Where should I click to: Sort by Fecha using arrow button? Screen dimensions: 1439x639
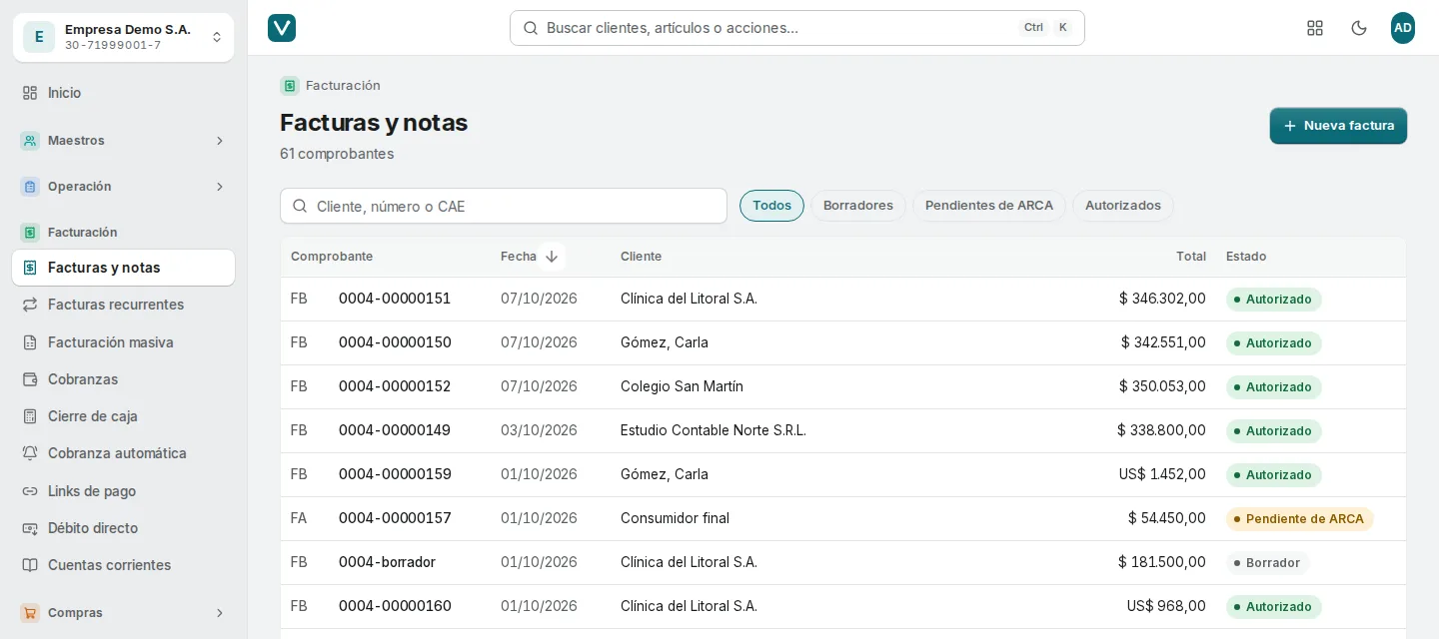pos(552,257)
